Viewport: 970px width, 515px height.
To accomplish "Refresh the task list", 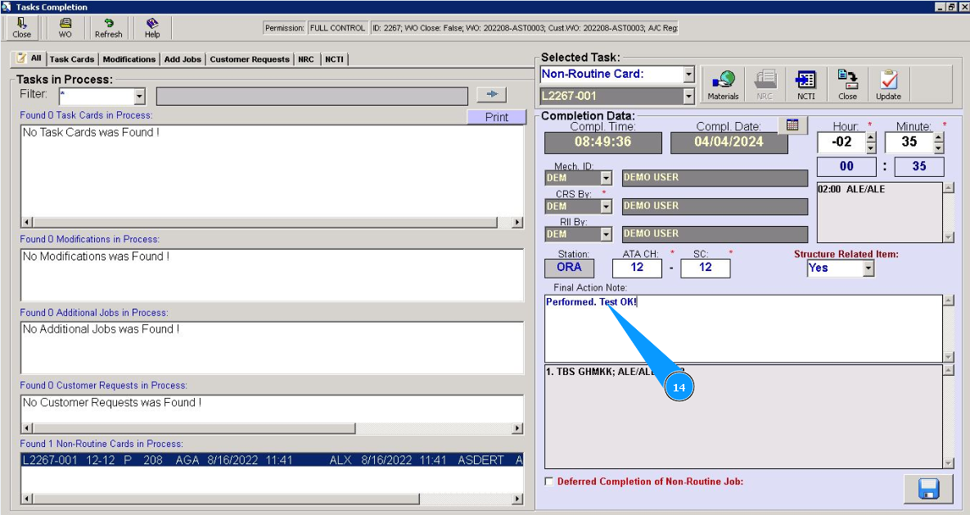I will [108, 28].
